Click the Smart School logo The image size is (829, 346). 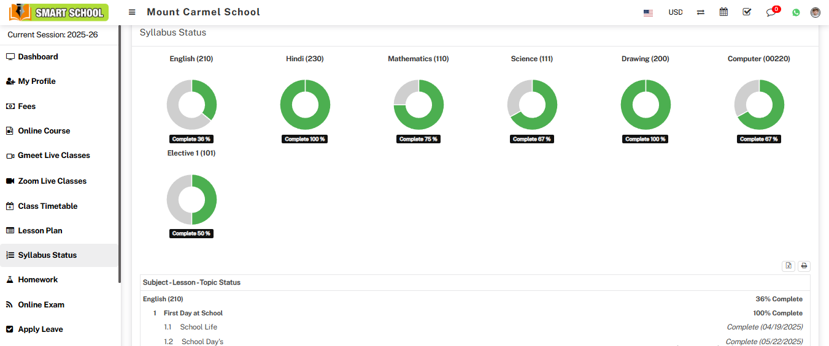[x=59, y=12]
